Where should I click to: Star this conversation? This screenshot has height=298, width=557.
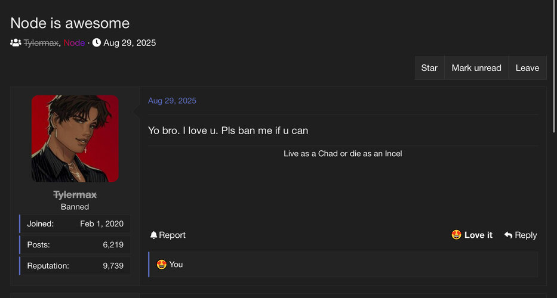coord(429,68)
